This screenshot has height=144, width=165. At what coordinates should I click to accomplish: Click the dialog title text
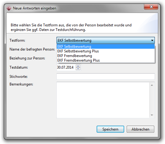[35, 8]
